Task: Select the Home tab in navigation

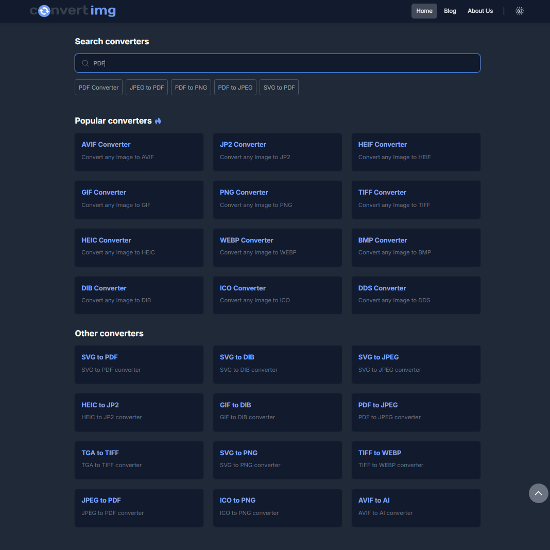Action: [x=424, y=10]
